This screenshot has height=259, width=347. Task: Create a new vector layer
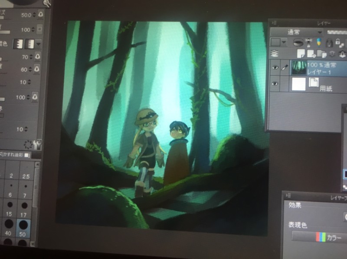coord(311,54)
